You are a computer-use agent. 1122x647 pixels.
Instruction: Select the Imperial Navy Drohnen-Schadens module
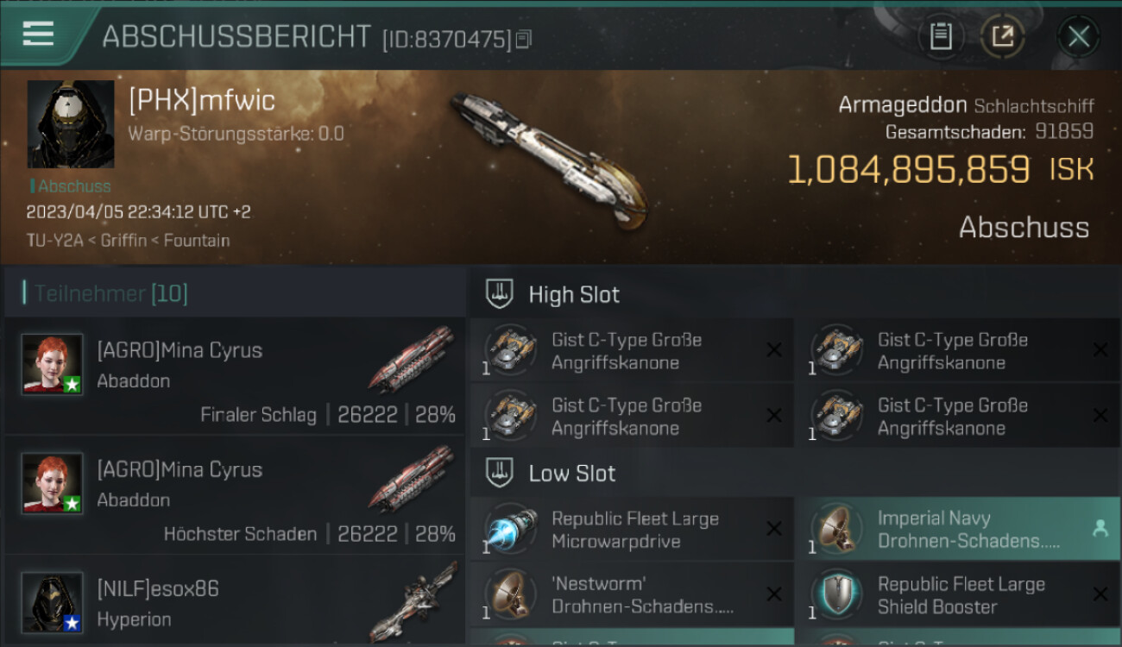(x=957, y=530)
